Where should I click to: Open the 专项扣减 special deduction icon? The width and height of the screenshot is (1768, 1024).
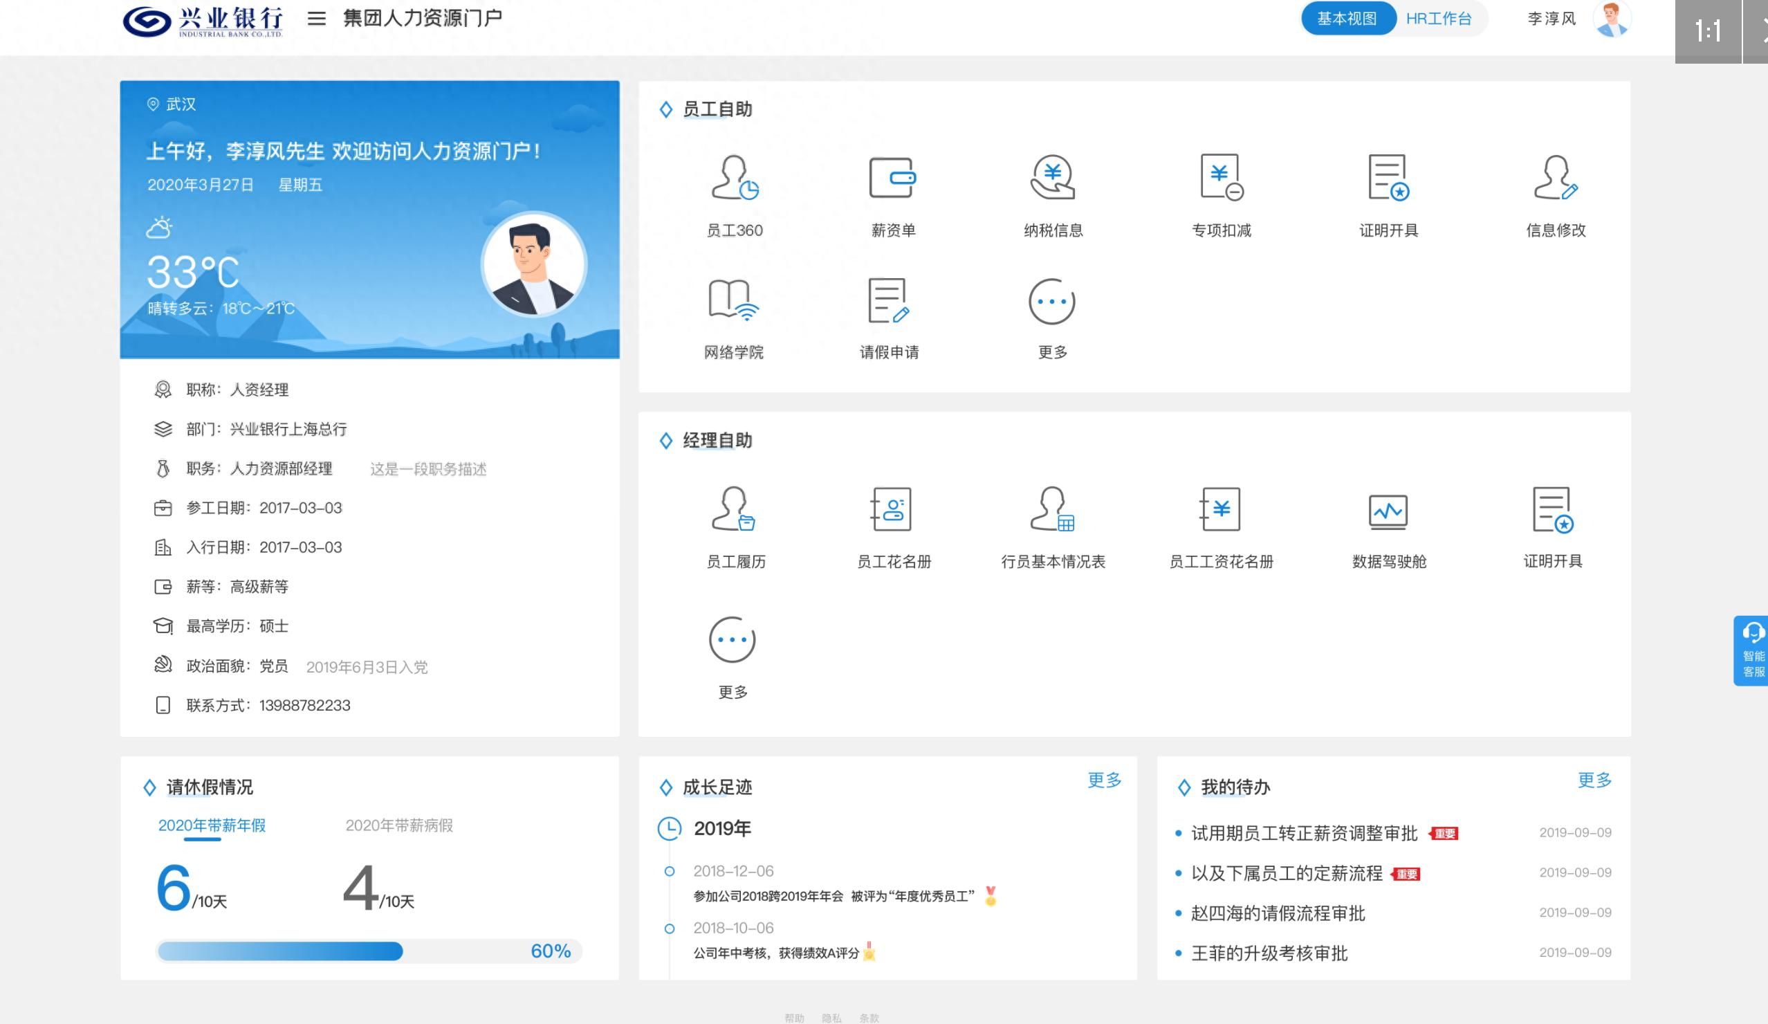coord(1221,179)
